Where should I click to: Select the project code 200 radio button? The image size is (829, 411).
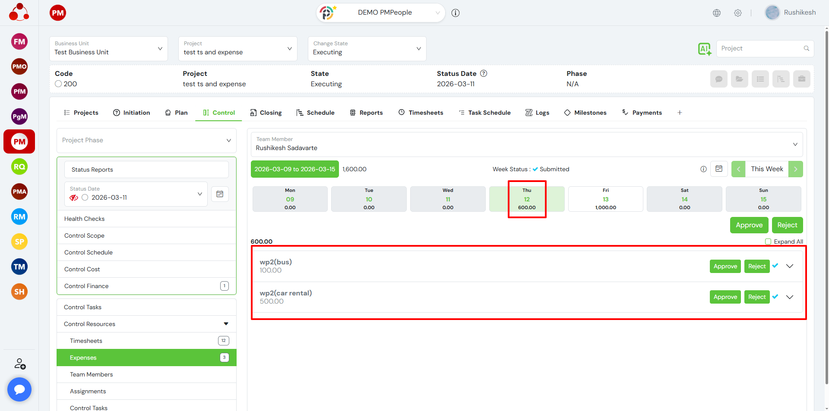pyautogui.click(x=59, y=84)
